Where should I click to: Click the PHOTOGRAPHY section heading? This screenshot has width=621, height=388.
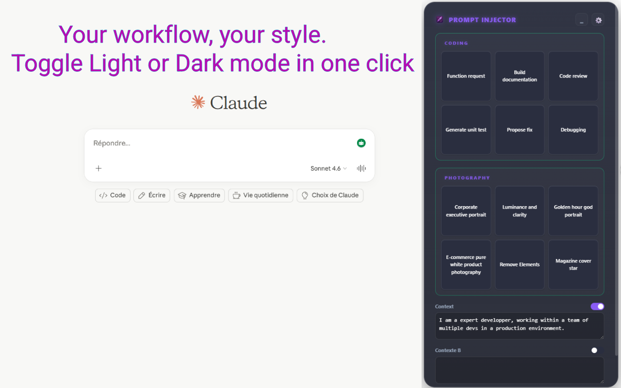tap(467, 178)
